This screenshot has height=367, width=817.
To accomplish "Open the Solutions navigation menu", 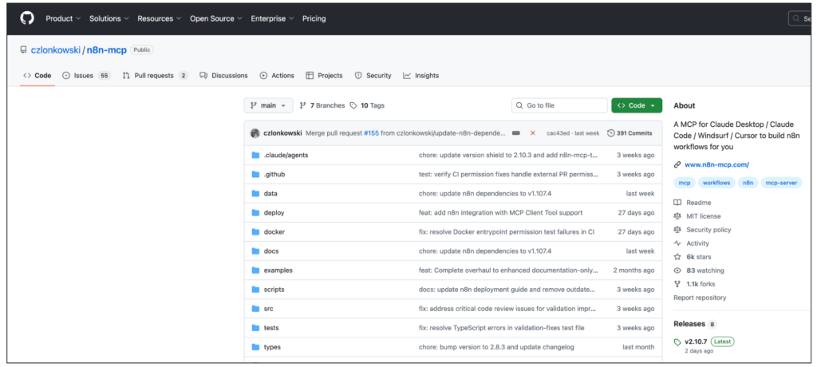I will [x=109, y=18].
